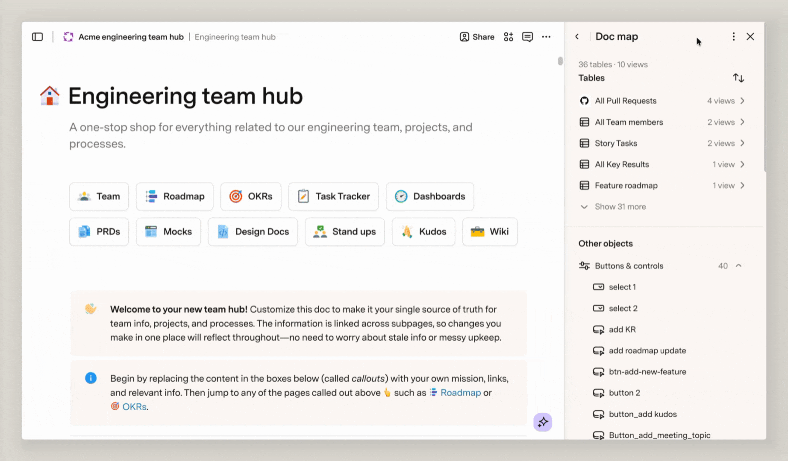Open the Design Docs page button

pos(253,232)
